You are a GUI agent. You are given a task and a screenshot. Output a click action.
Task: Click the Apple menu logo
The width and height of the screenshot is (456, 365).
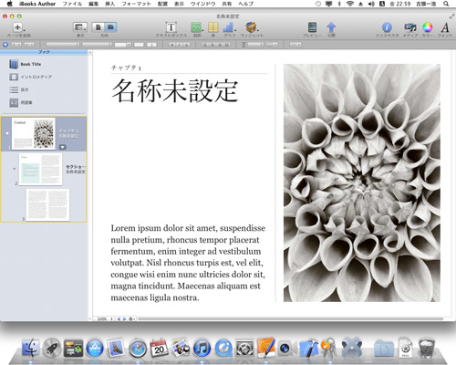click(9, 4)
